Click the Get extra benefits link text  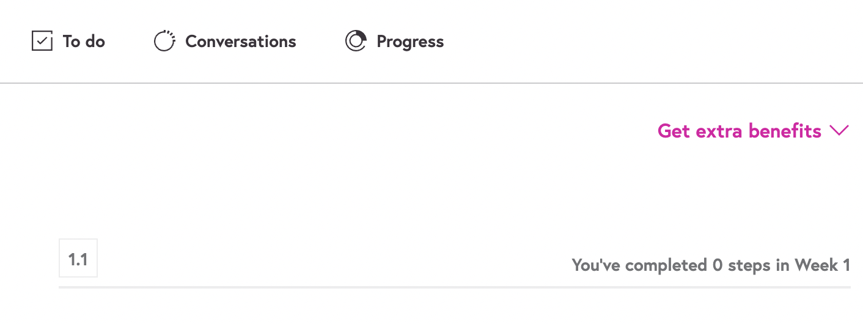(x=739, y=131)
